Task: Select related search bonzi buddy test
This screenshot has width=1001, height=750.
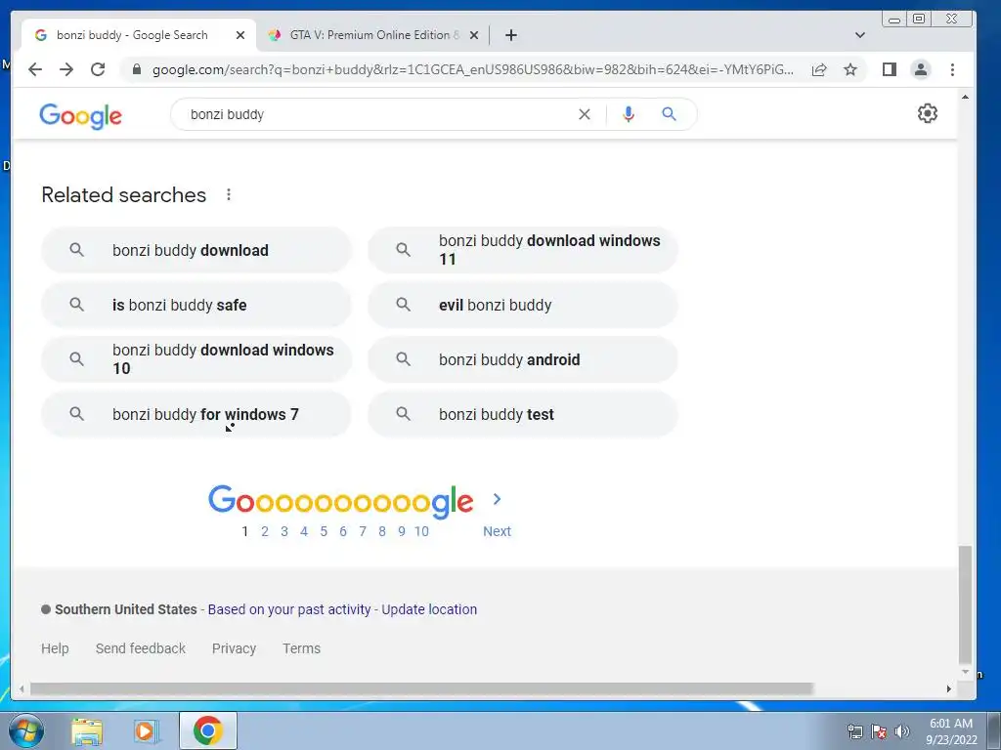Action: click(x=523, y=414)
